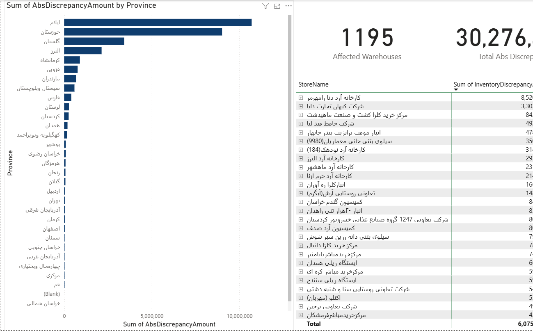
Task: Select the store name مرکزخریدمباشرفرمشکان
Action: click(x=336, y=315)
